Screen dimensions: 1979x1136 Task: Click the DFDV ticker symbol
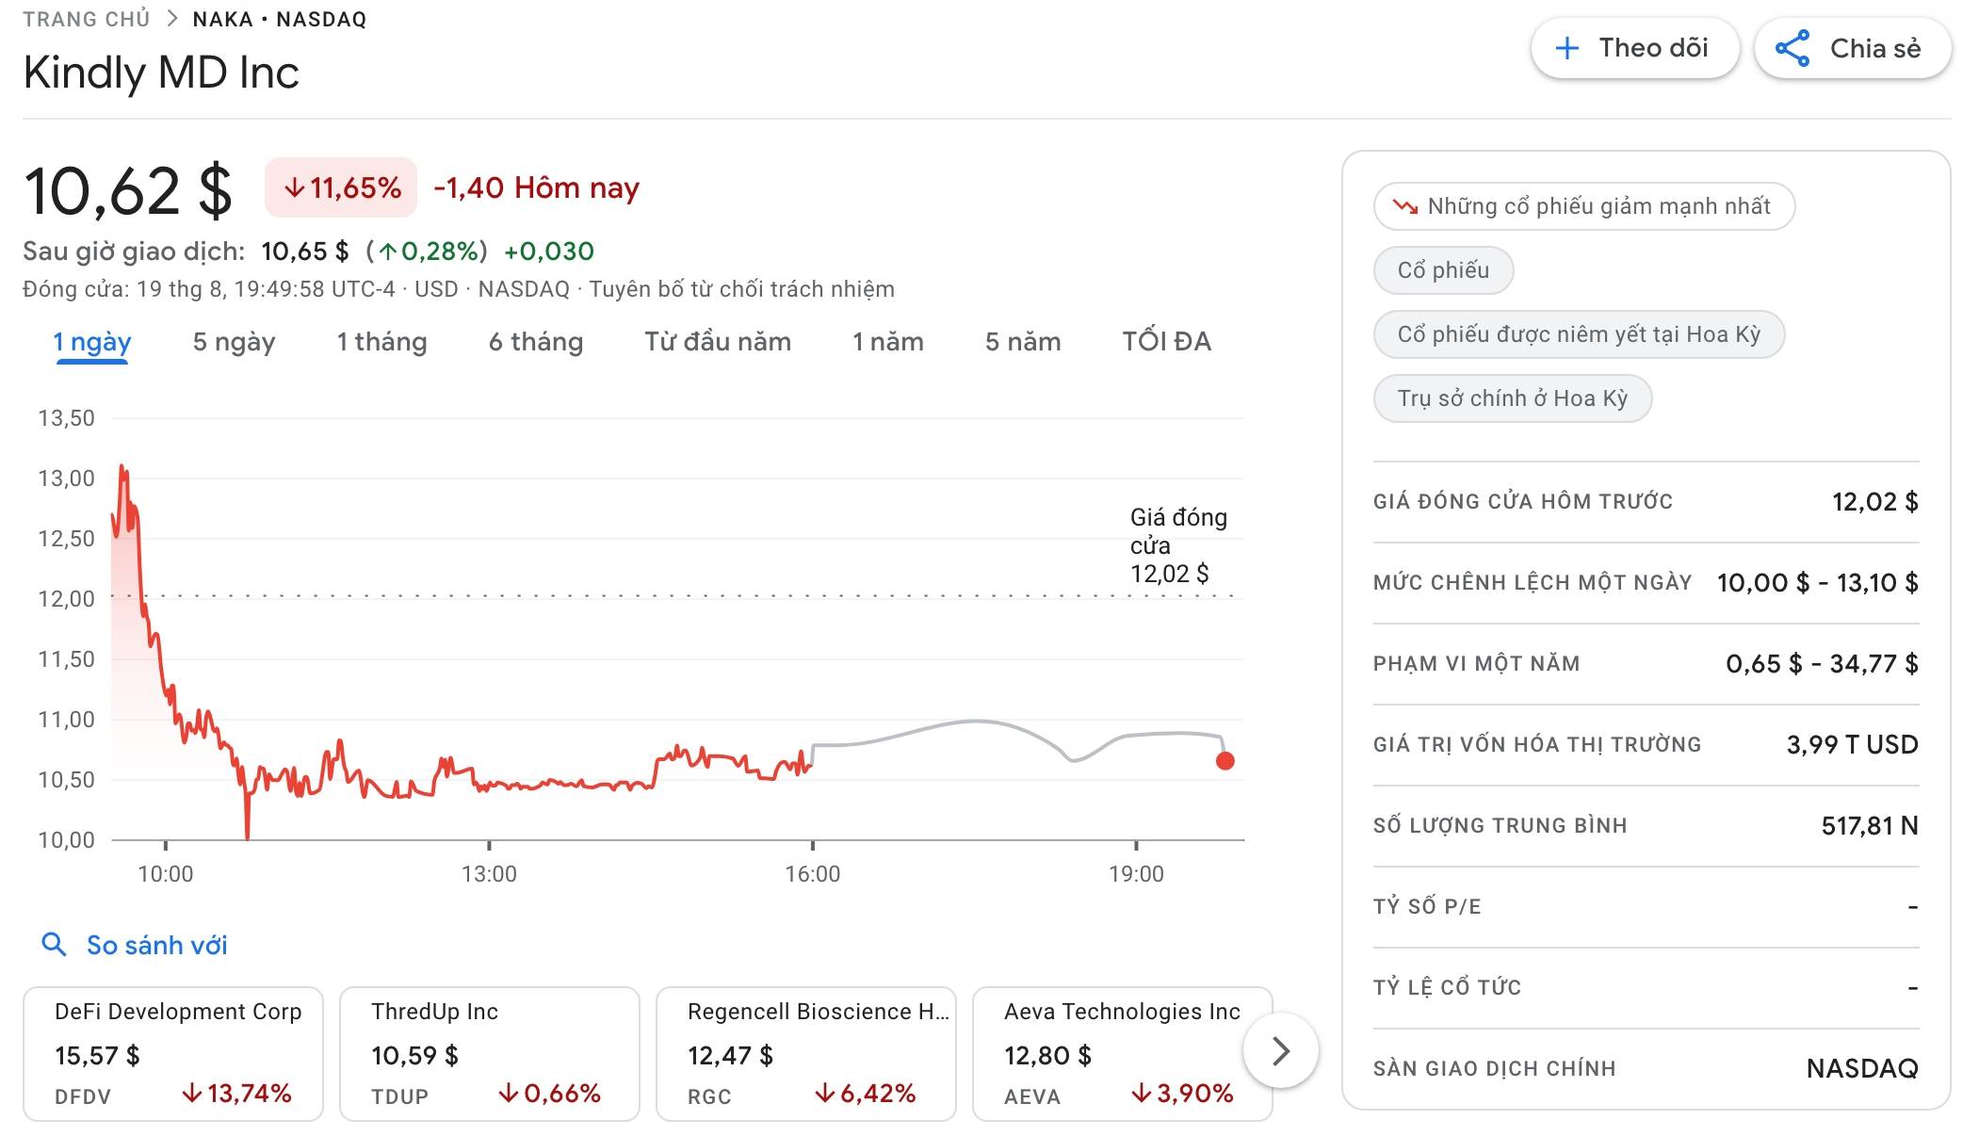(x=83, y=1096)
